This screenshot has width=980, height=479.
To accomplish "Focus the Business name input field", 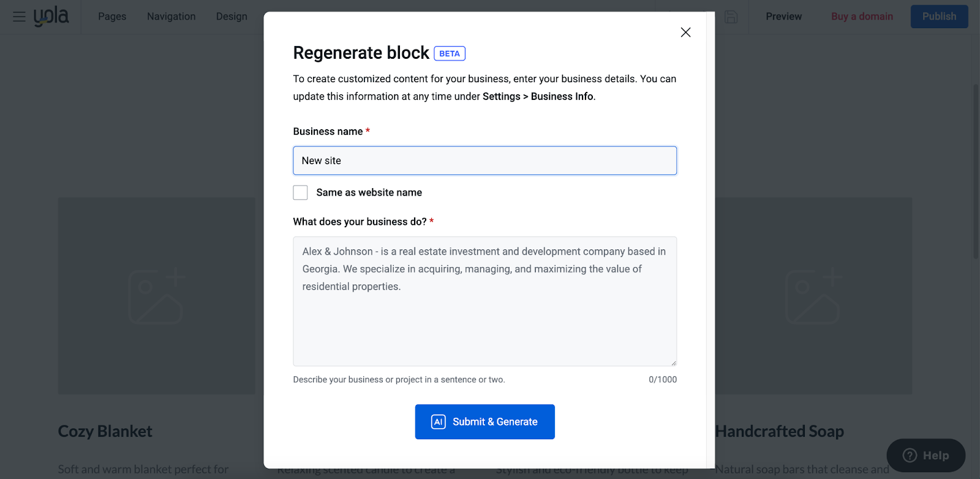I will [484, 160].
